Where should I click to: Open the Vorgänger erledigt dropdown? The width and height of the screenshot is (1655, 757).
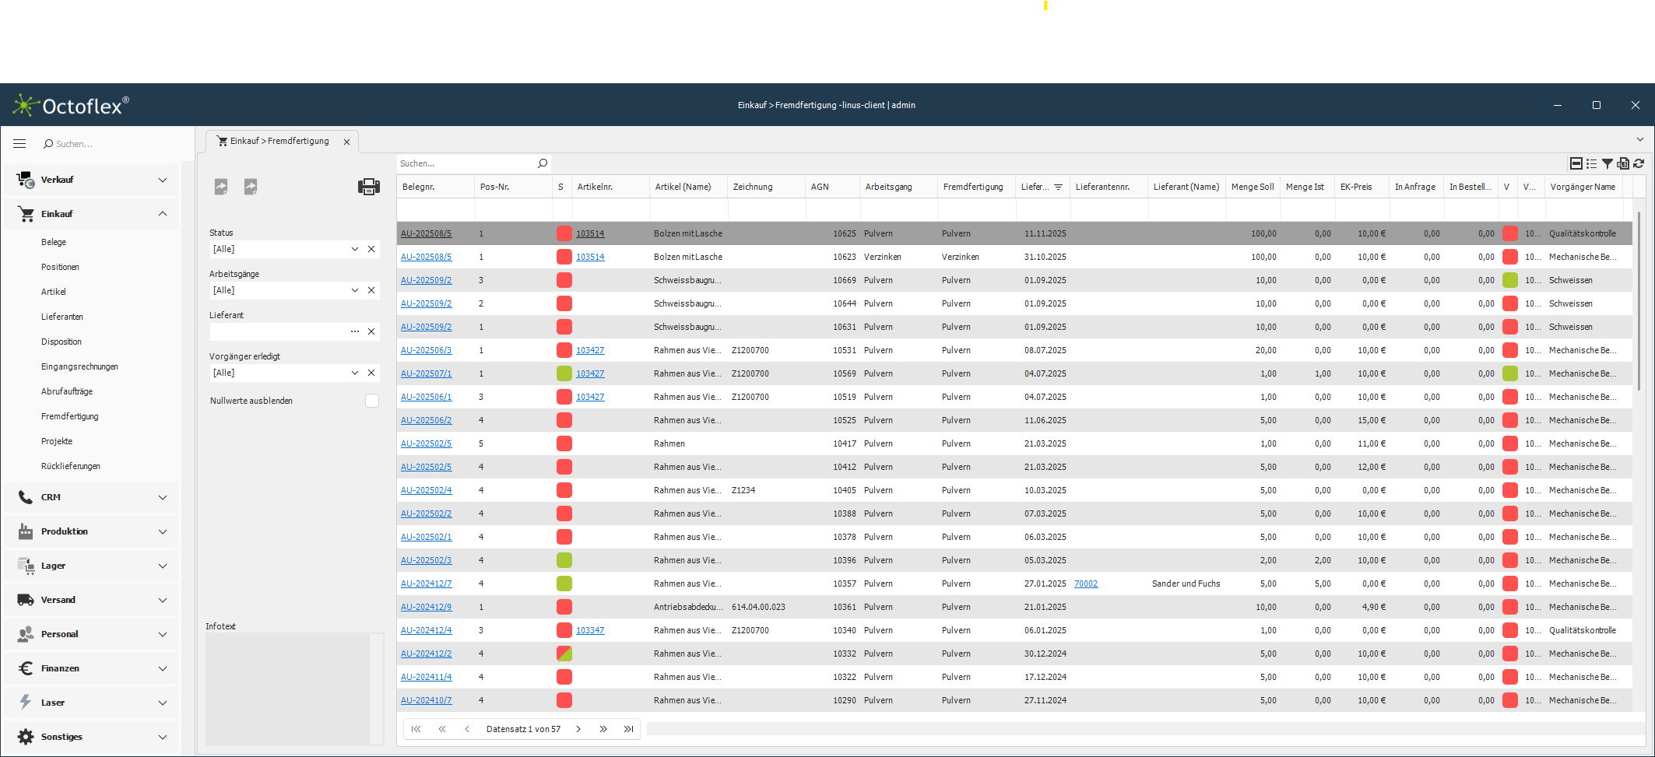pyautogui.click(x=354, y=373)
